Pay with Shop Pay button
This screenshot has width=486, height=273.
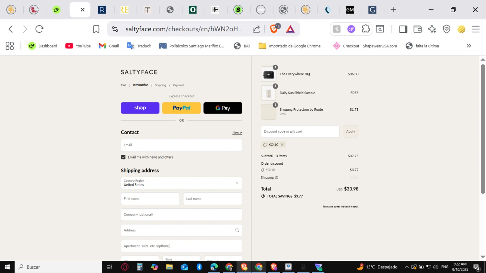(x=140, y=108)
